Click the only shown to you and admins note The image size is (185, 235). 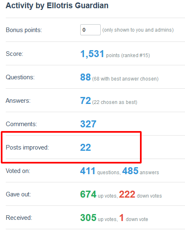pyautogui.click(x=138, y=30)
